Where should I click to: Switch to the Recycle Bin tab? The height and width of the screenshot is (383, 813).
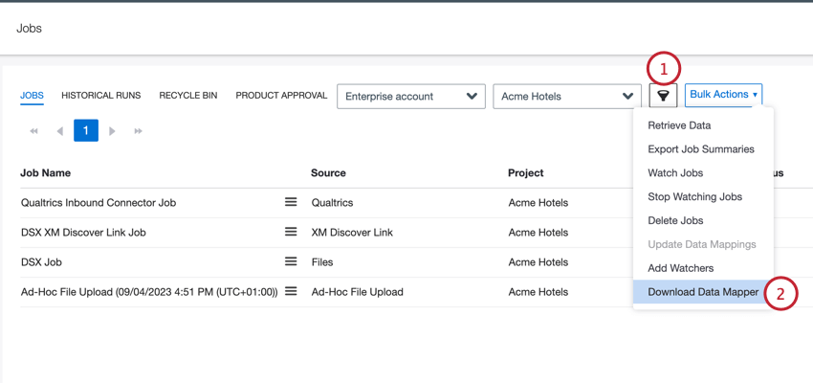(x=187, y=96)
